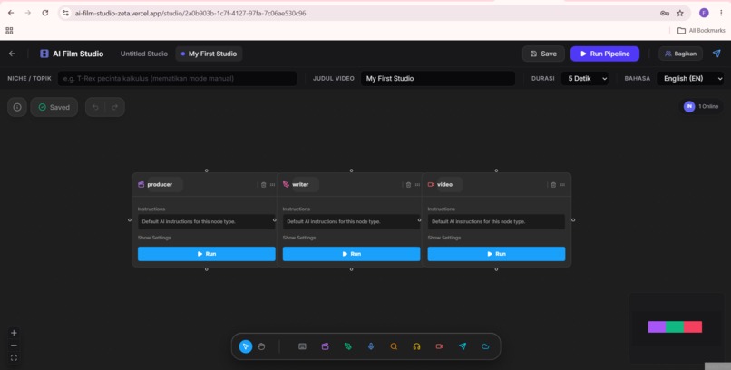Click purple block in minimap

657,327
